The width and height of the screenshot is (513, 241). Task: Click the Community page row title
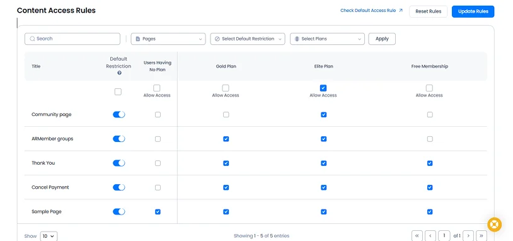point(52,115)
